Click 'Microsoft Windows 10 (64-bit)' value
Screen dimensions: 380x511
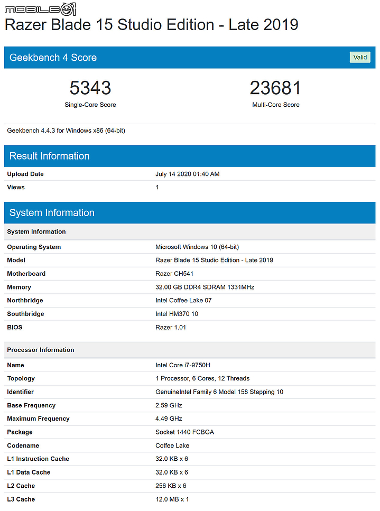(x=197, y=247)
